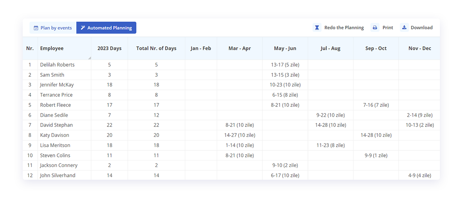Click the 13-15 (3 zile) cell
The width and height of the screenshot is (463, 199).
pos(285,75)
